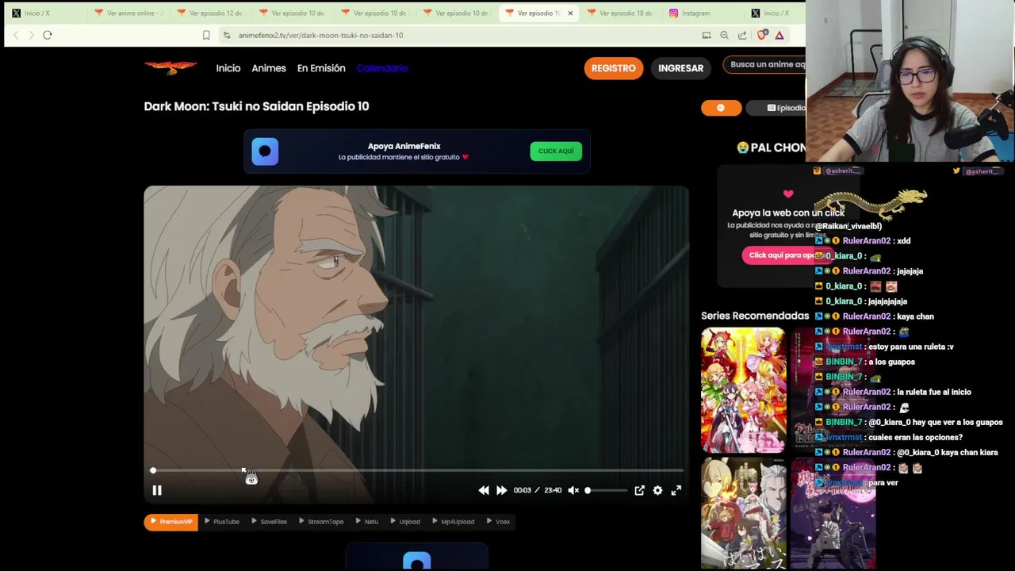Open En Emisión section
This screenshot has height=571, width=1015.
321,68
